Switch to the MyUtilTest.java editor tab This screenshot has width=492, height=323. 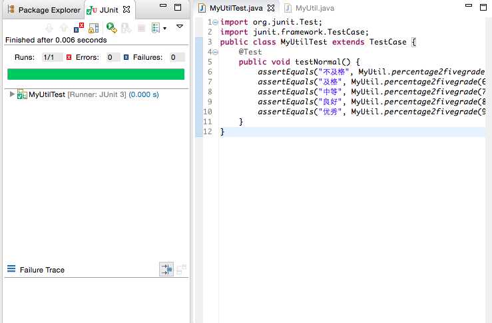click(x=236, y=8)
